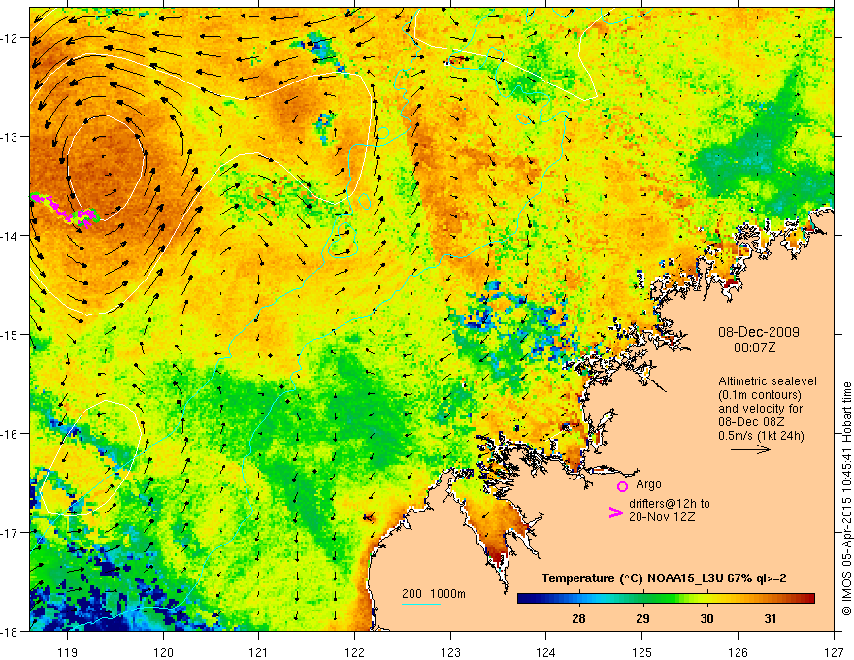Click the longitude label 124
The width and height of the screenshot is (854, 660).
546,652
